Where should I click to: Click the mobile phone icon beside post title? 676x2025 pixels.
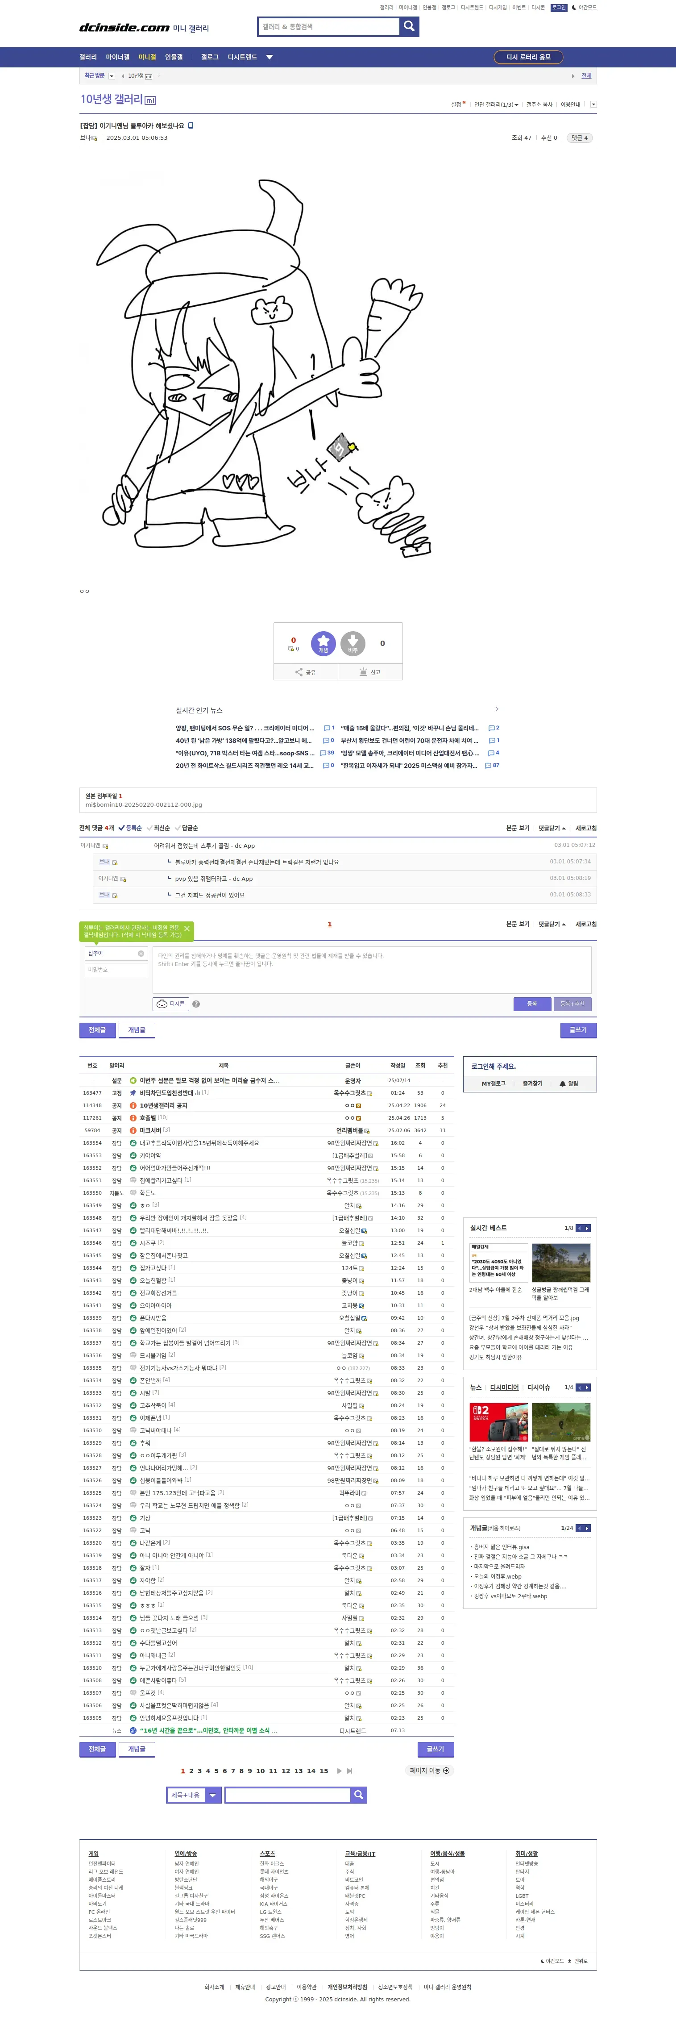pyautogui.click(x=191, y=125)
